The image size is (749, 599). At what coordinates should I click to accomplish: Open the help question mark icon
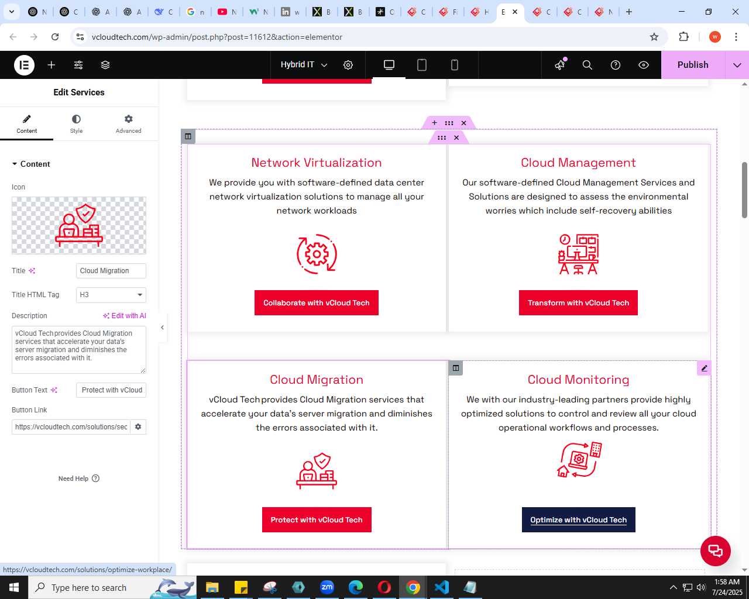[616, 65]
